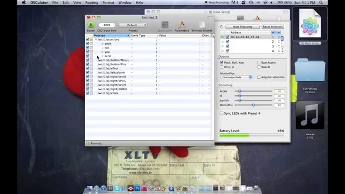Select the gray Quick Look icon in DJ Hero Setup toolbar
This screenshot has height=194, width=345.
(x=240, y=18)
